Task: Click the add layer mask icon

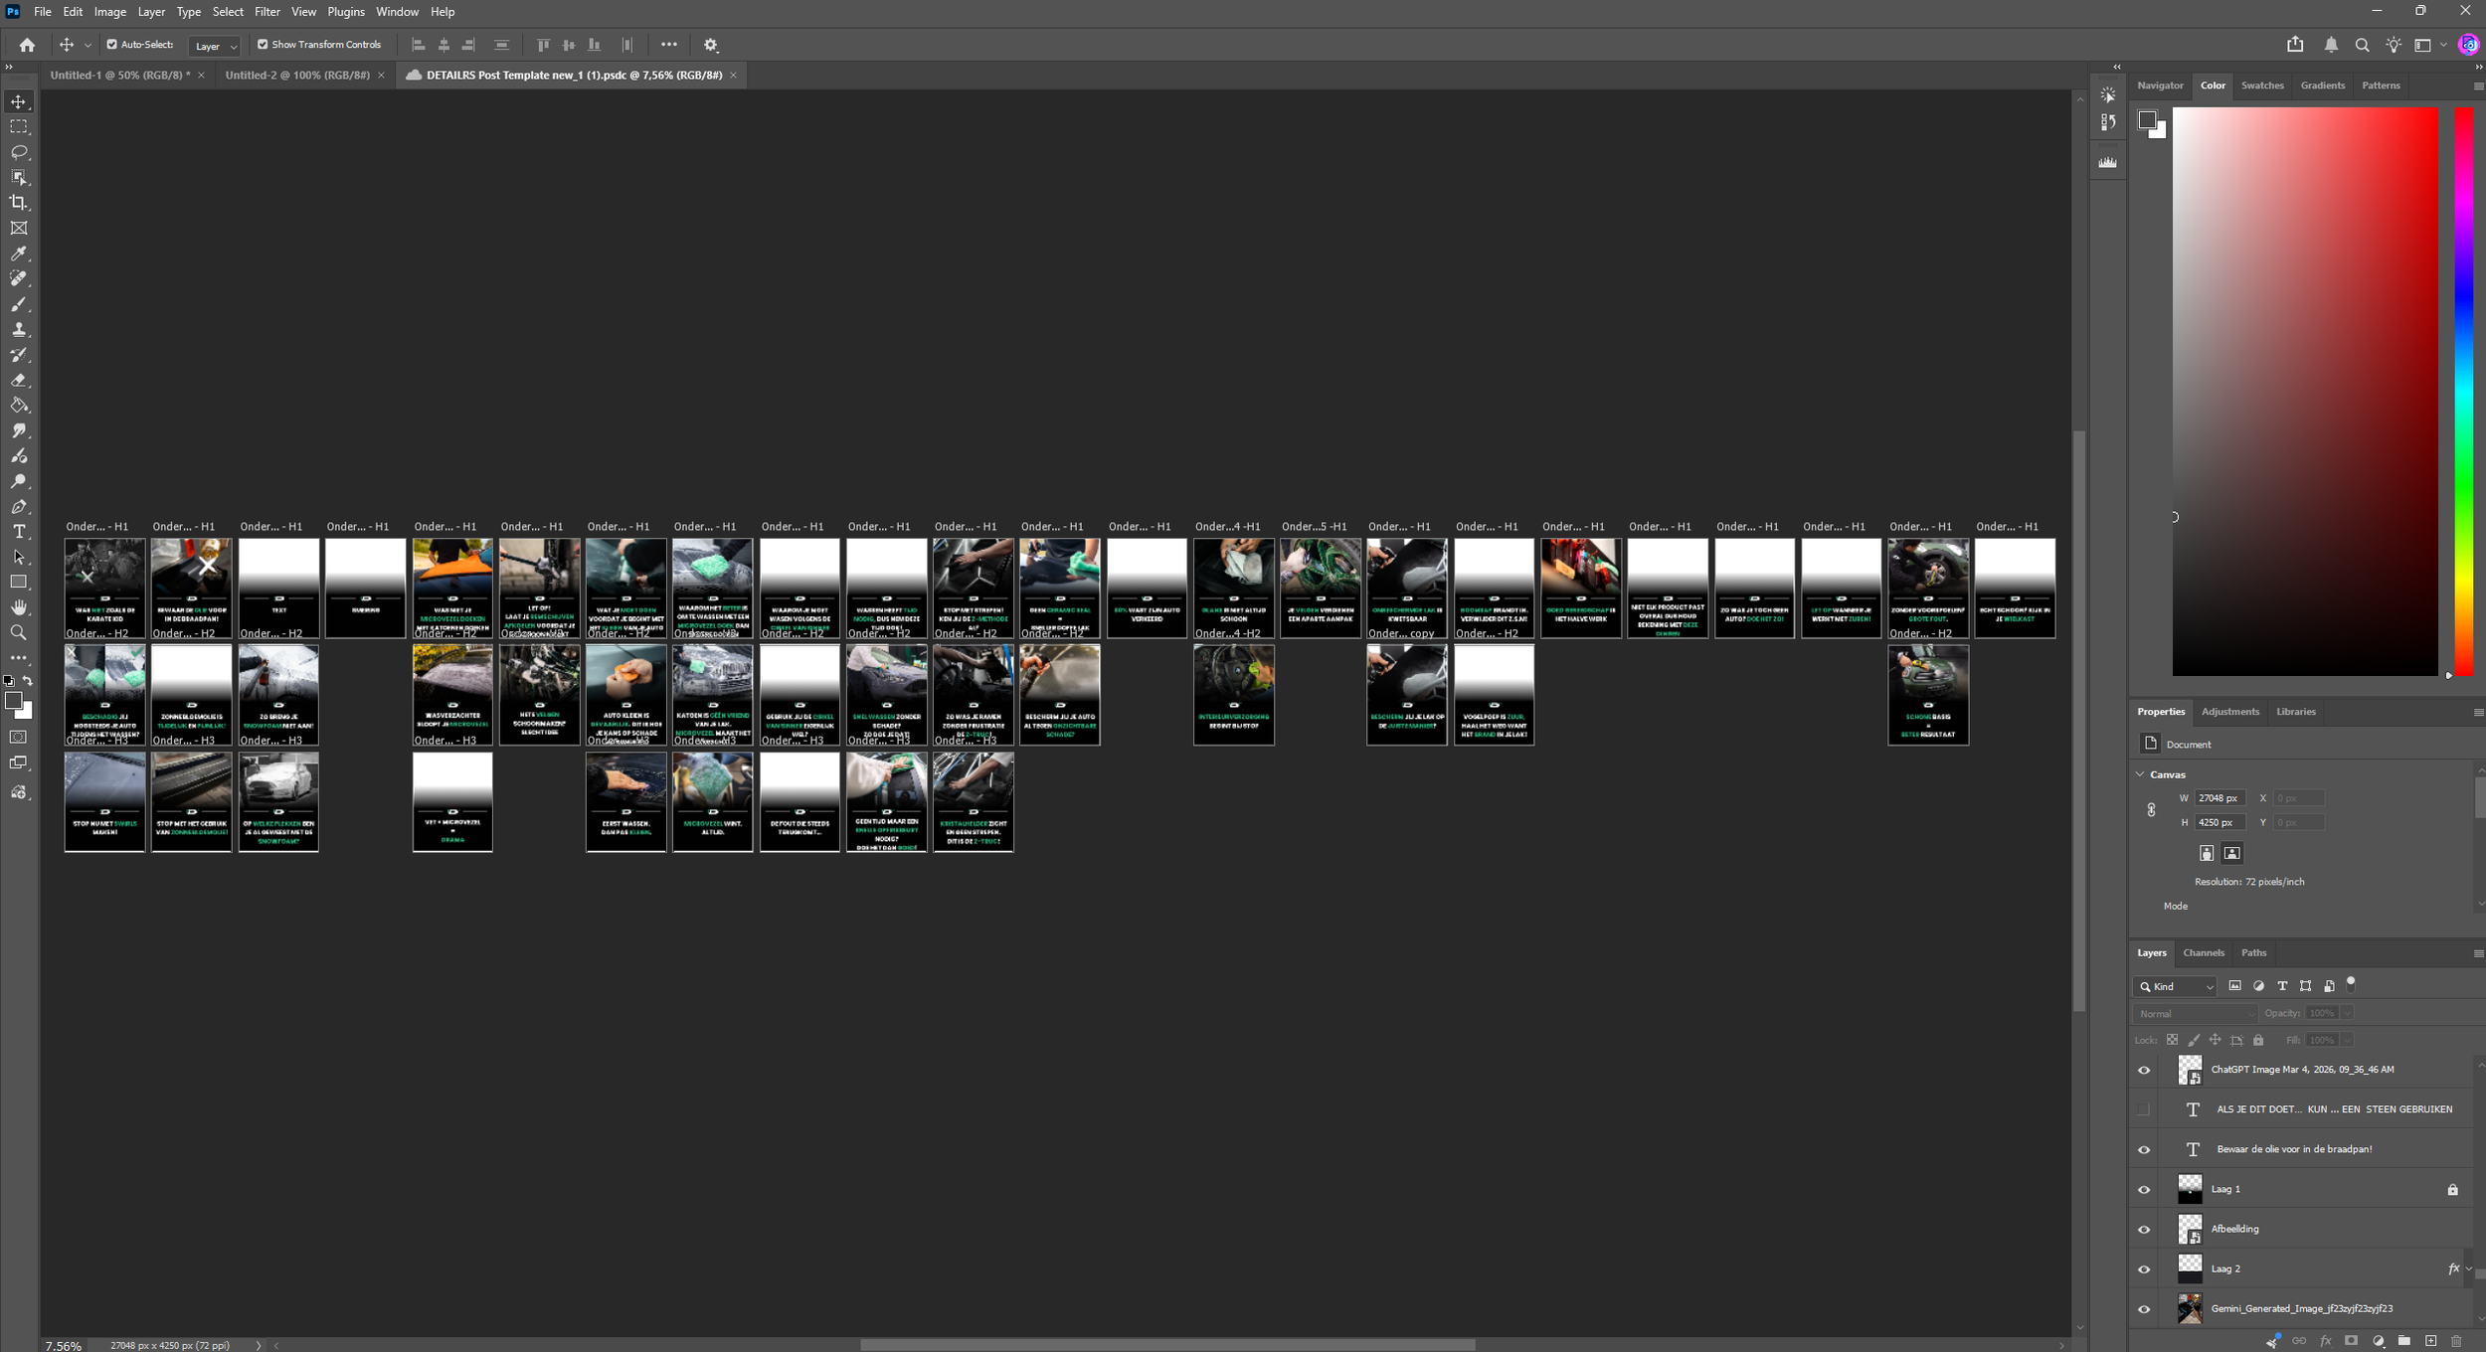Action: [2352, 1341]
